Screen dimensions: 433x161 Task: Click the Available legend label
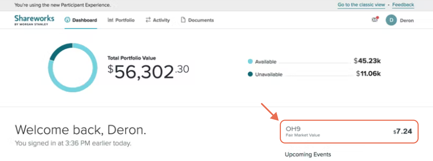tap(266, 62)
